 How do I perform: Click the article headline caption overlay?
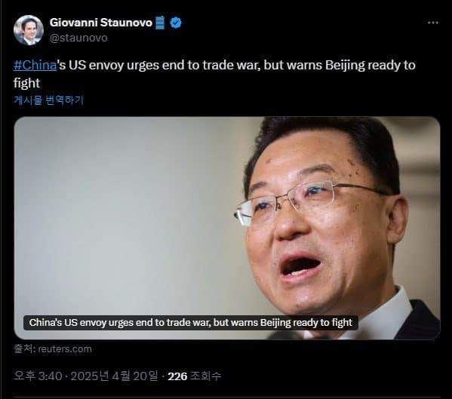[x=191, y=322]
